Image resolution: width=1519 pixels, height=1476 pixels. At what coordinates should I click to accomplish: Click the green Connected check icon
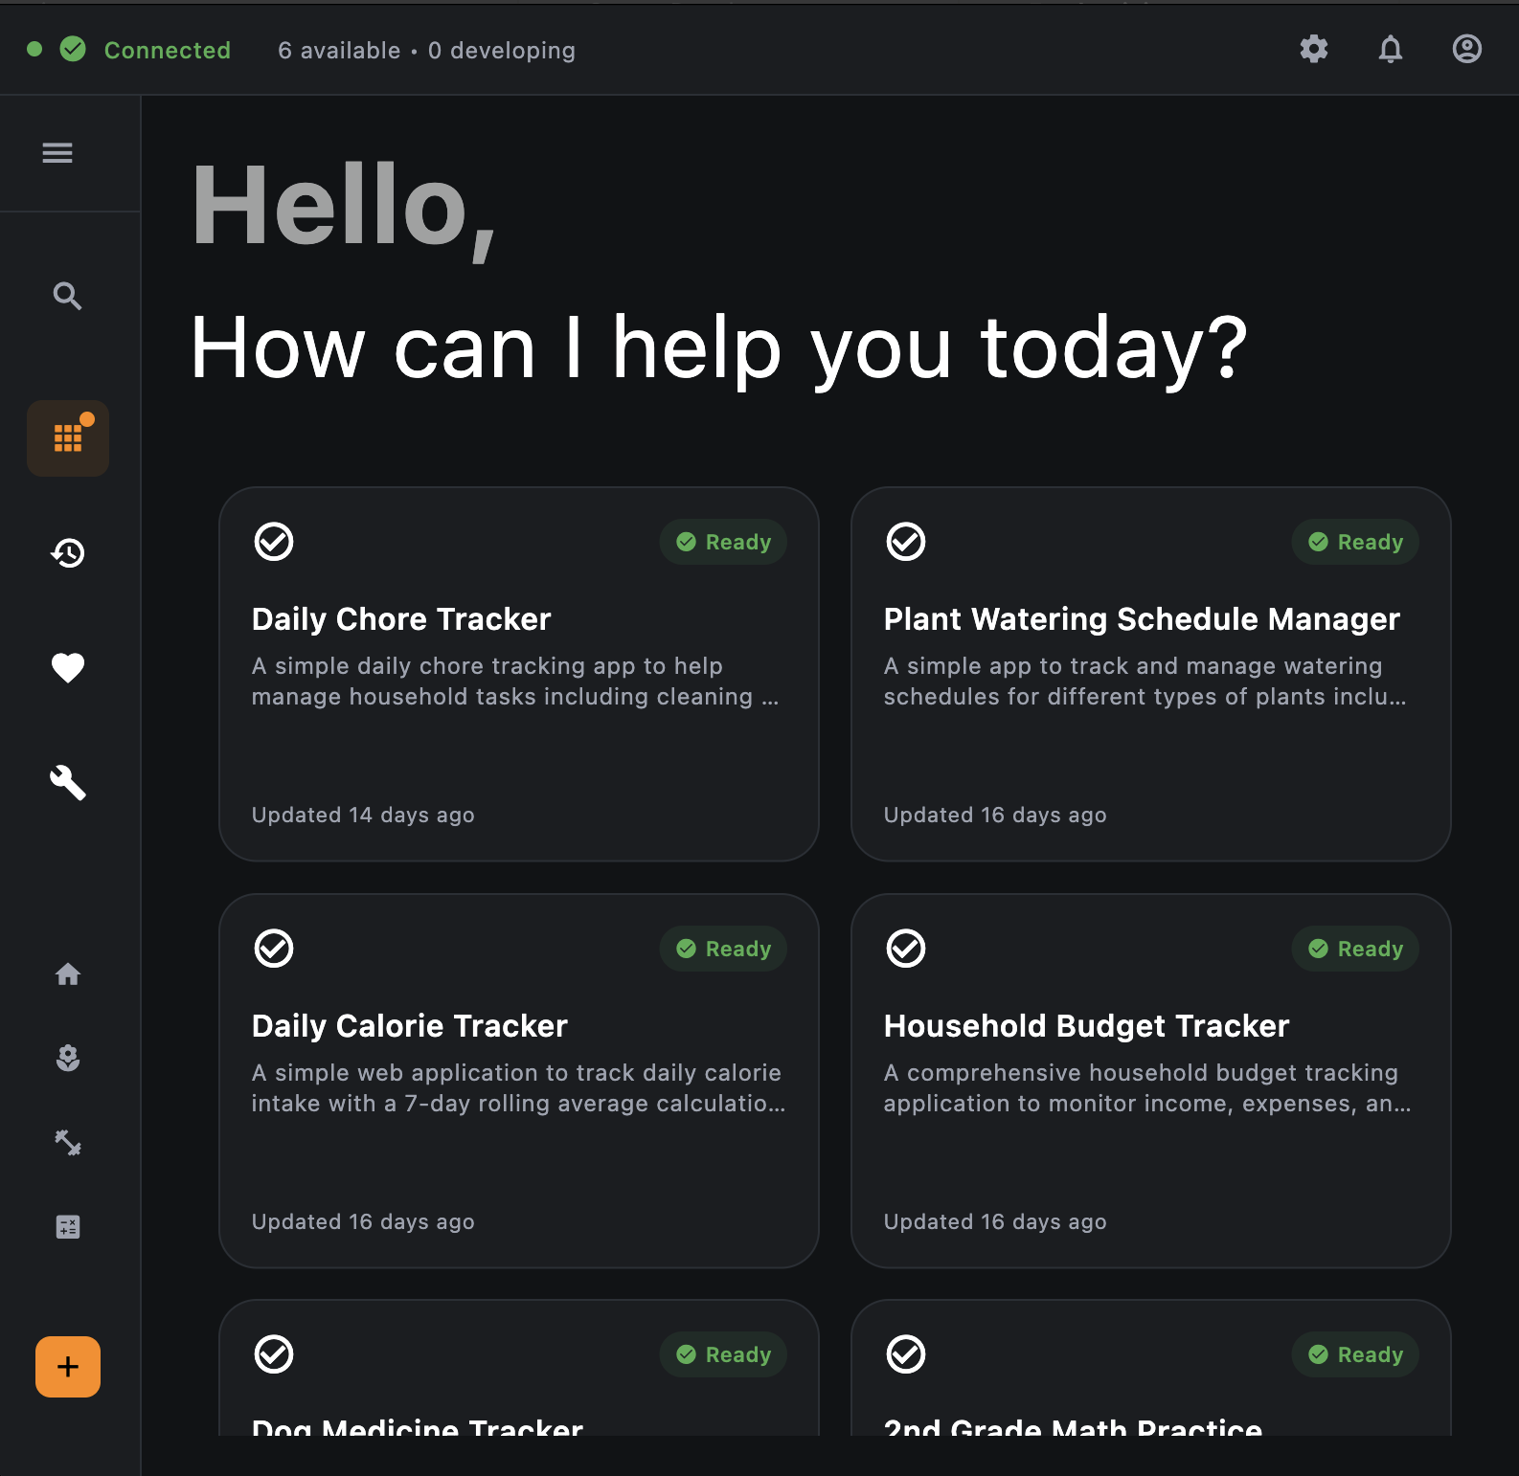click(73, 49)
